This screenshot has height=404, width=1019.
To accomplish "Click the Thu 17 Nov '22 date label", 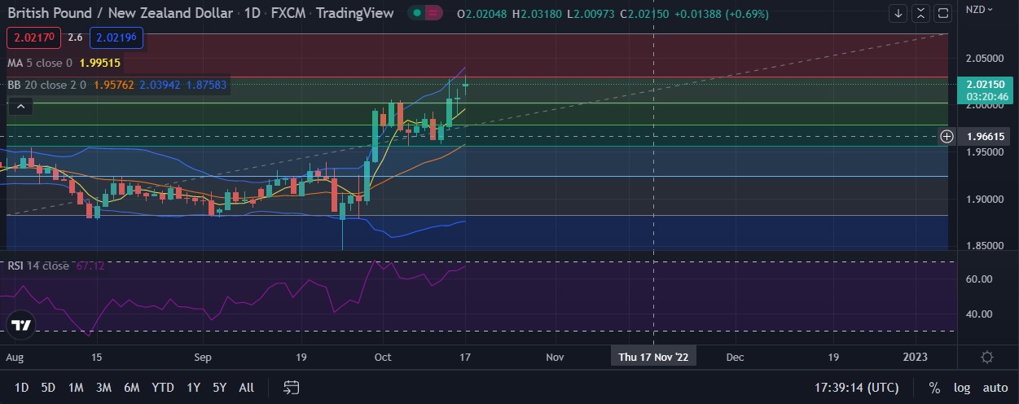I will [x=653, y=357].
